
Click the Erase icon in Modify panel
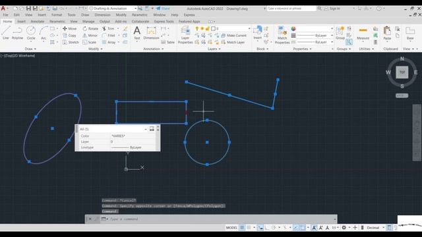(x=125, y=28)
